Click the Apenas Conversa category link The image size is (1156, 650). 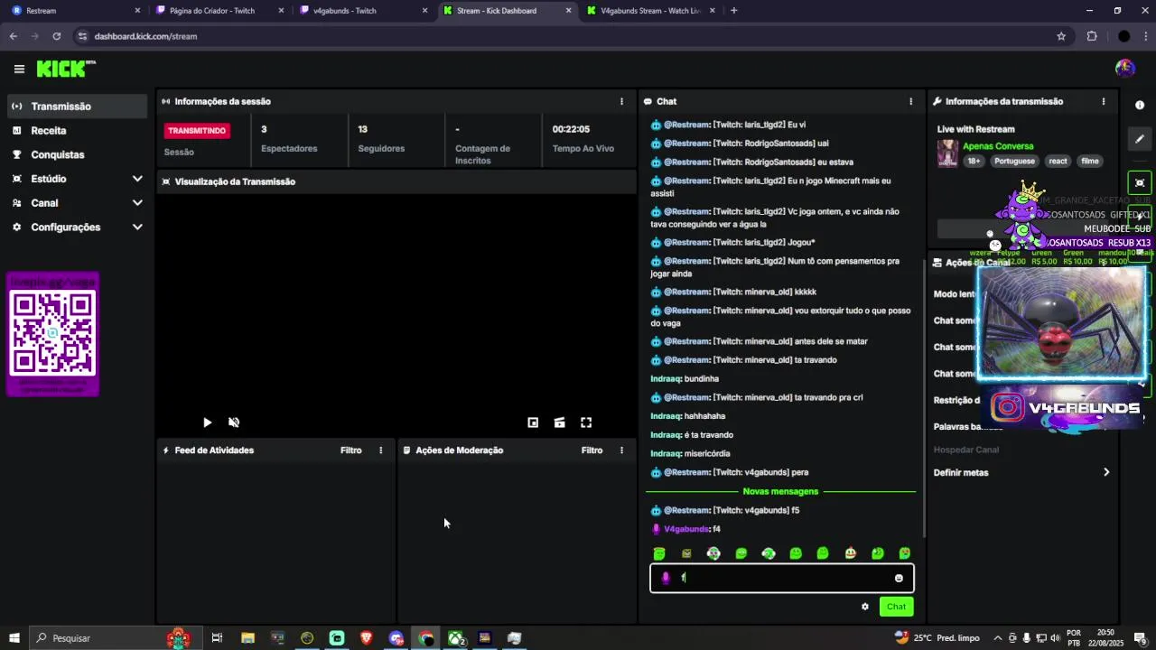(x=998, y=146)
